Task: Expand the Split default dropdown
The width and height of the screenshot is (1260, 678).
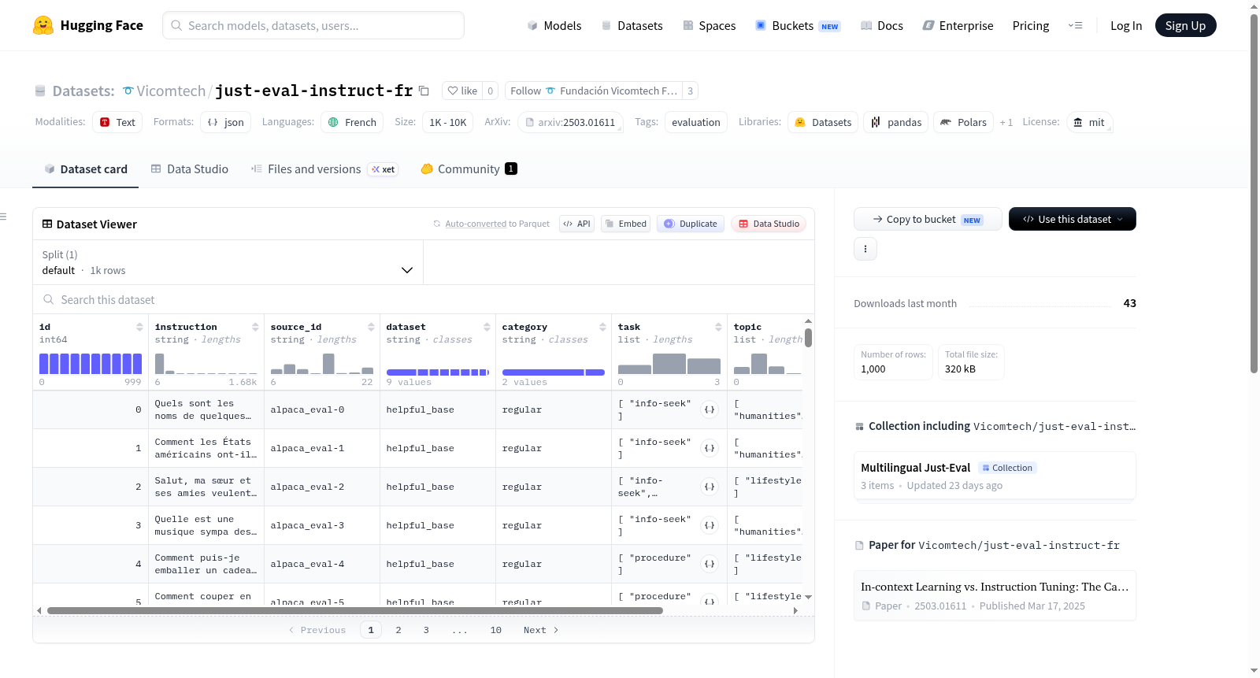Action: click(x=228, y=262)
